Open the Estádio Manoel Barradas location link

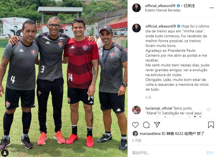point(162,10)
